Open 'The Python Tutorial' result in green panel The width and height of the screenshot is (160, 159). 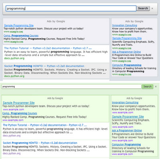click(45, 125)
